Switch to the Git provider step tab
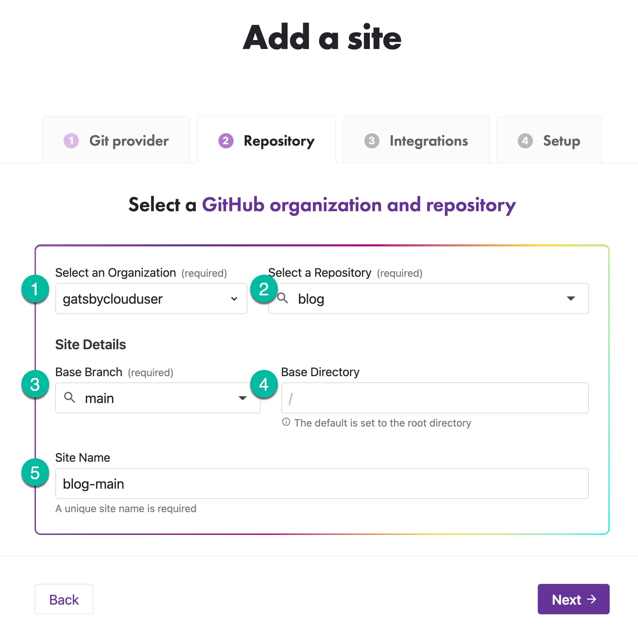 tap(116, 140)
